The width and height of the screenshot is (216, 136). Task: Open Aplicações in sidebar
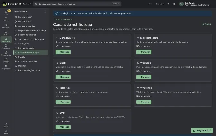[x=31, y=44]
